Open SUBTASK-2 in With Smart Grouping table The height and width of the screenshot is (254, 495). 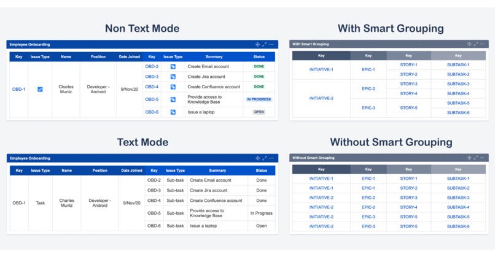tap(458, 74)
